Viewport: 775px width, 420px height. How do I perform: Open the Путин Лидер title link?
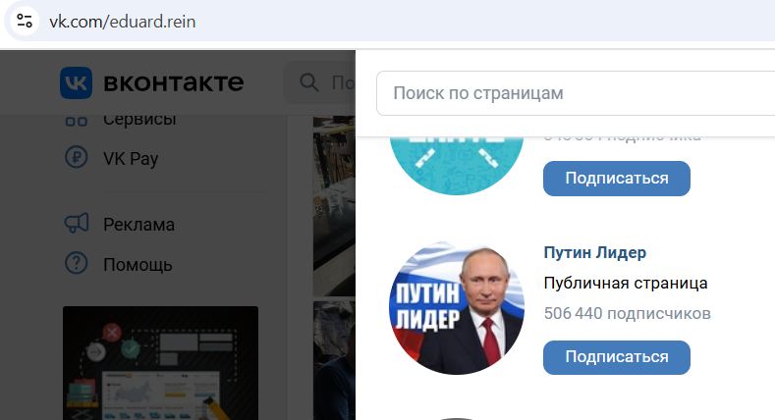(x=594, y=252)
